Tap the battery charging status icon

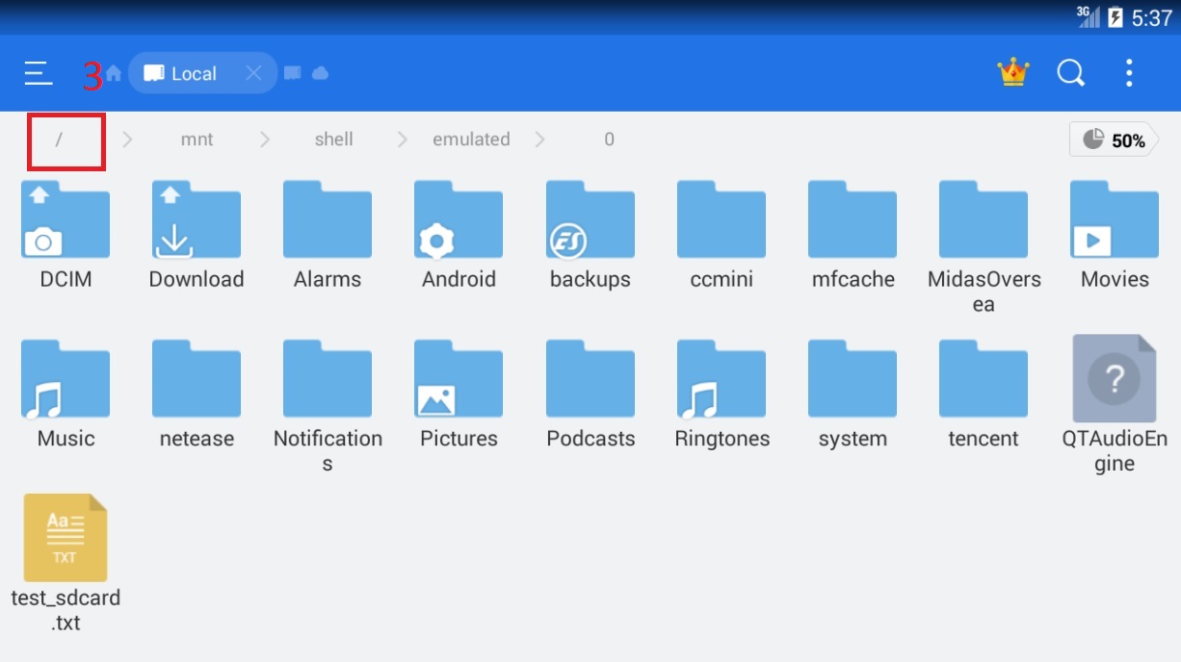pyautogui.click(x=1115, y=17)
